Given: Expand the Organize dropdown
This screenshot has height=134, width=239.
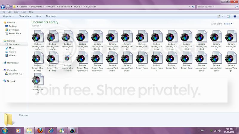Looking at the screenshot, I should pyautogui.click(x=8, y=16).
